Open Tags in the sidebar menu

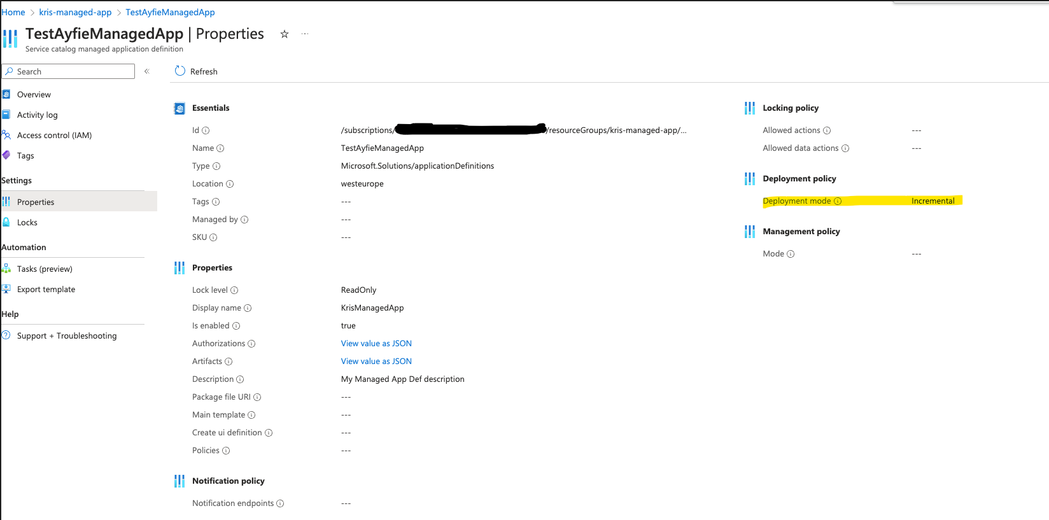pyautogui.click(x=25, y=155)
